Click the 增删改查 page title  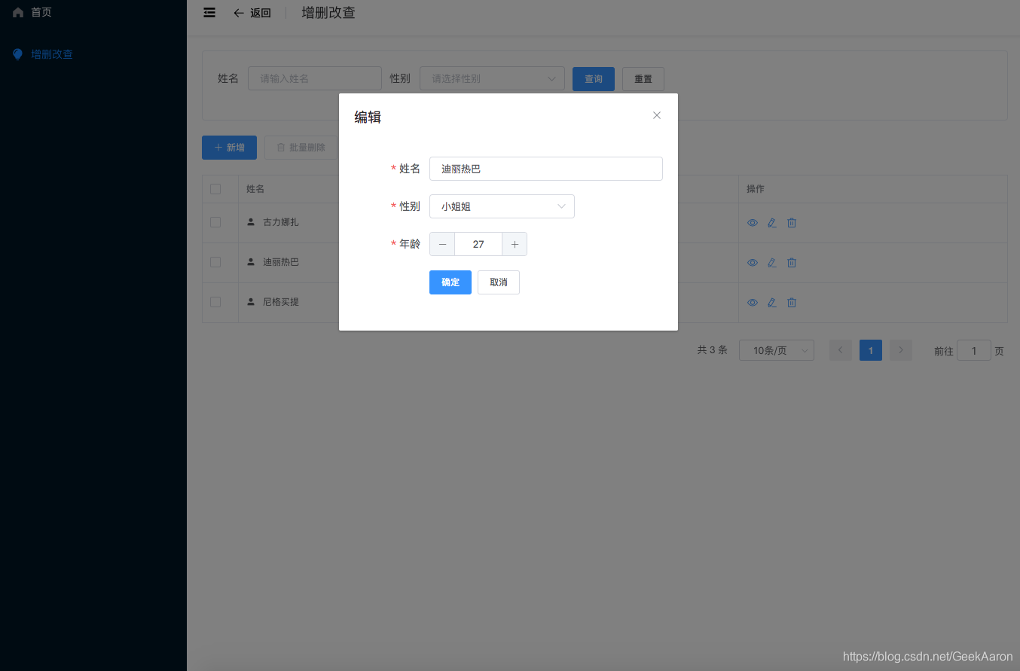pyautogui.click(x=328, y=13)
